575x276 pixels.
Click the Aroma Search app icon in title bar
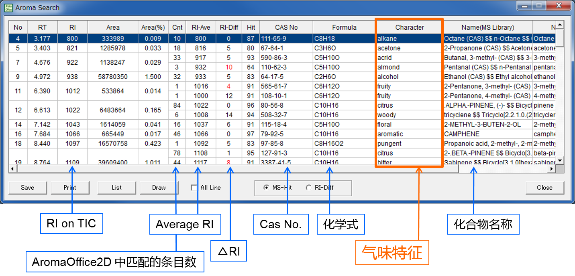click(x=9, y=8)
